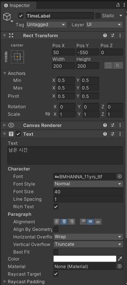Open Text component preset settings icon
Image resolution: width=127 pixels, height=285 pixels.
pyautogui.click(x=113, y=134)
